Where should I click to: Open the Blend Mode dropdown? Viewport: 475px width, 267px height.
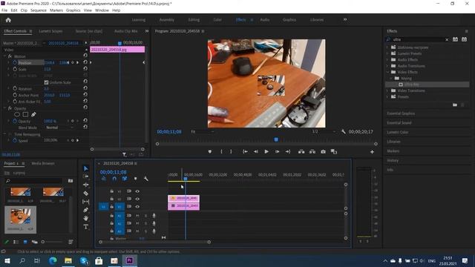pyautogui.click(x=59, y=128)
